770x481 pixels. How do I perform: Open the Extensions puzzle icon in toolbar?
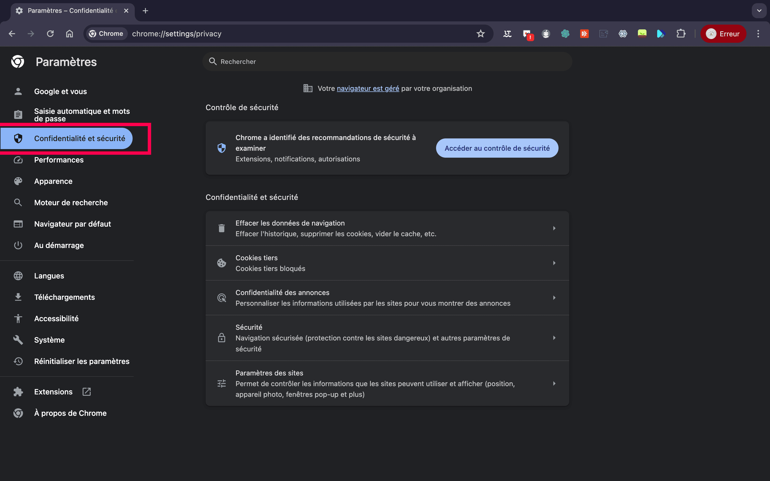click(681, 34)
